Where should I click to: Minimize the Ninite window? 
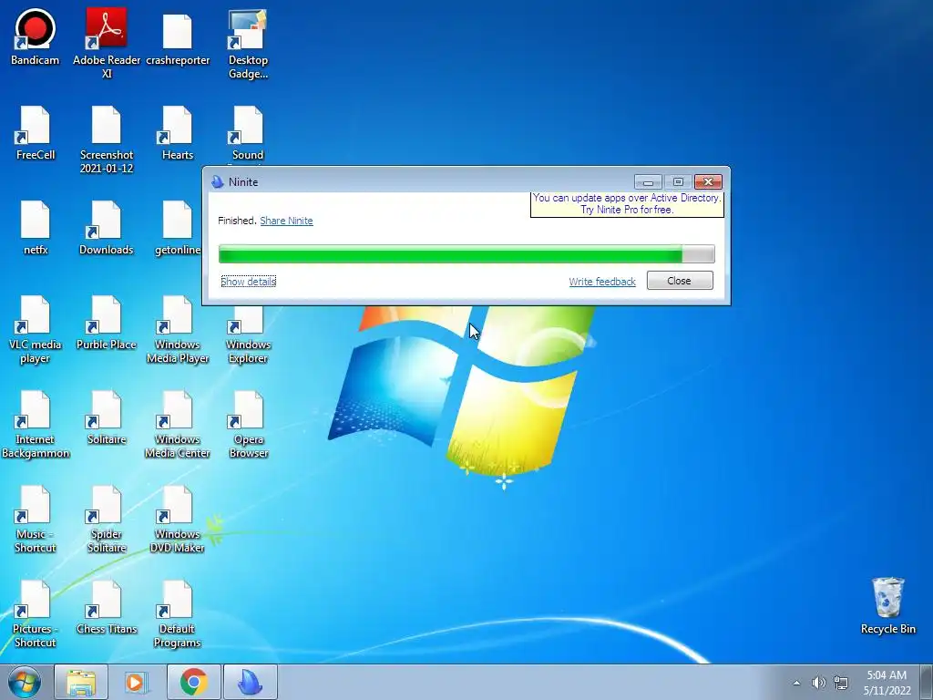pyautogui.click(x=648, y=181)
